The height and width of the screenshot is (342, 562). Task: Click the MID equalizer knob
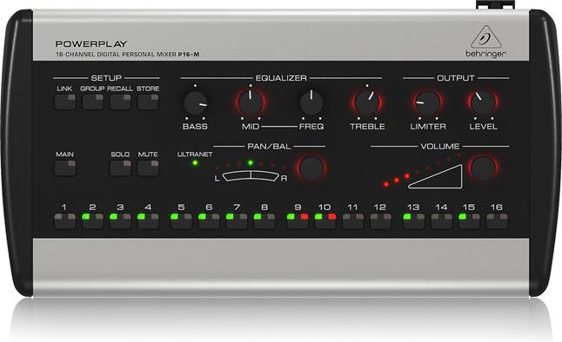[x=251, y=102]
